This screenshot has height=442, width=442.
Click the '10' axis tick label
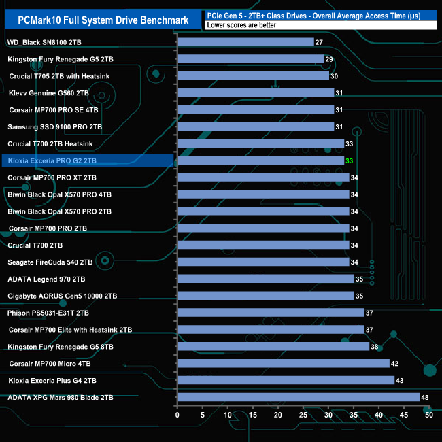(x=228, y=415)
